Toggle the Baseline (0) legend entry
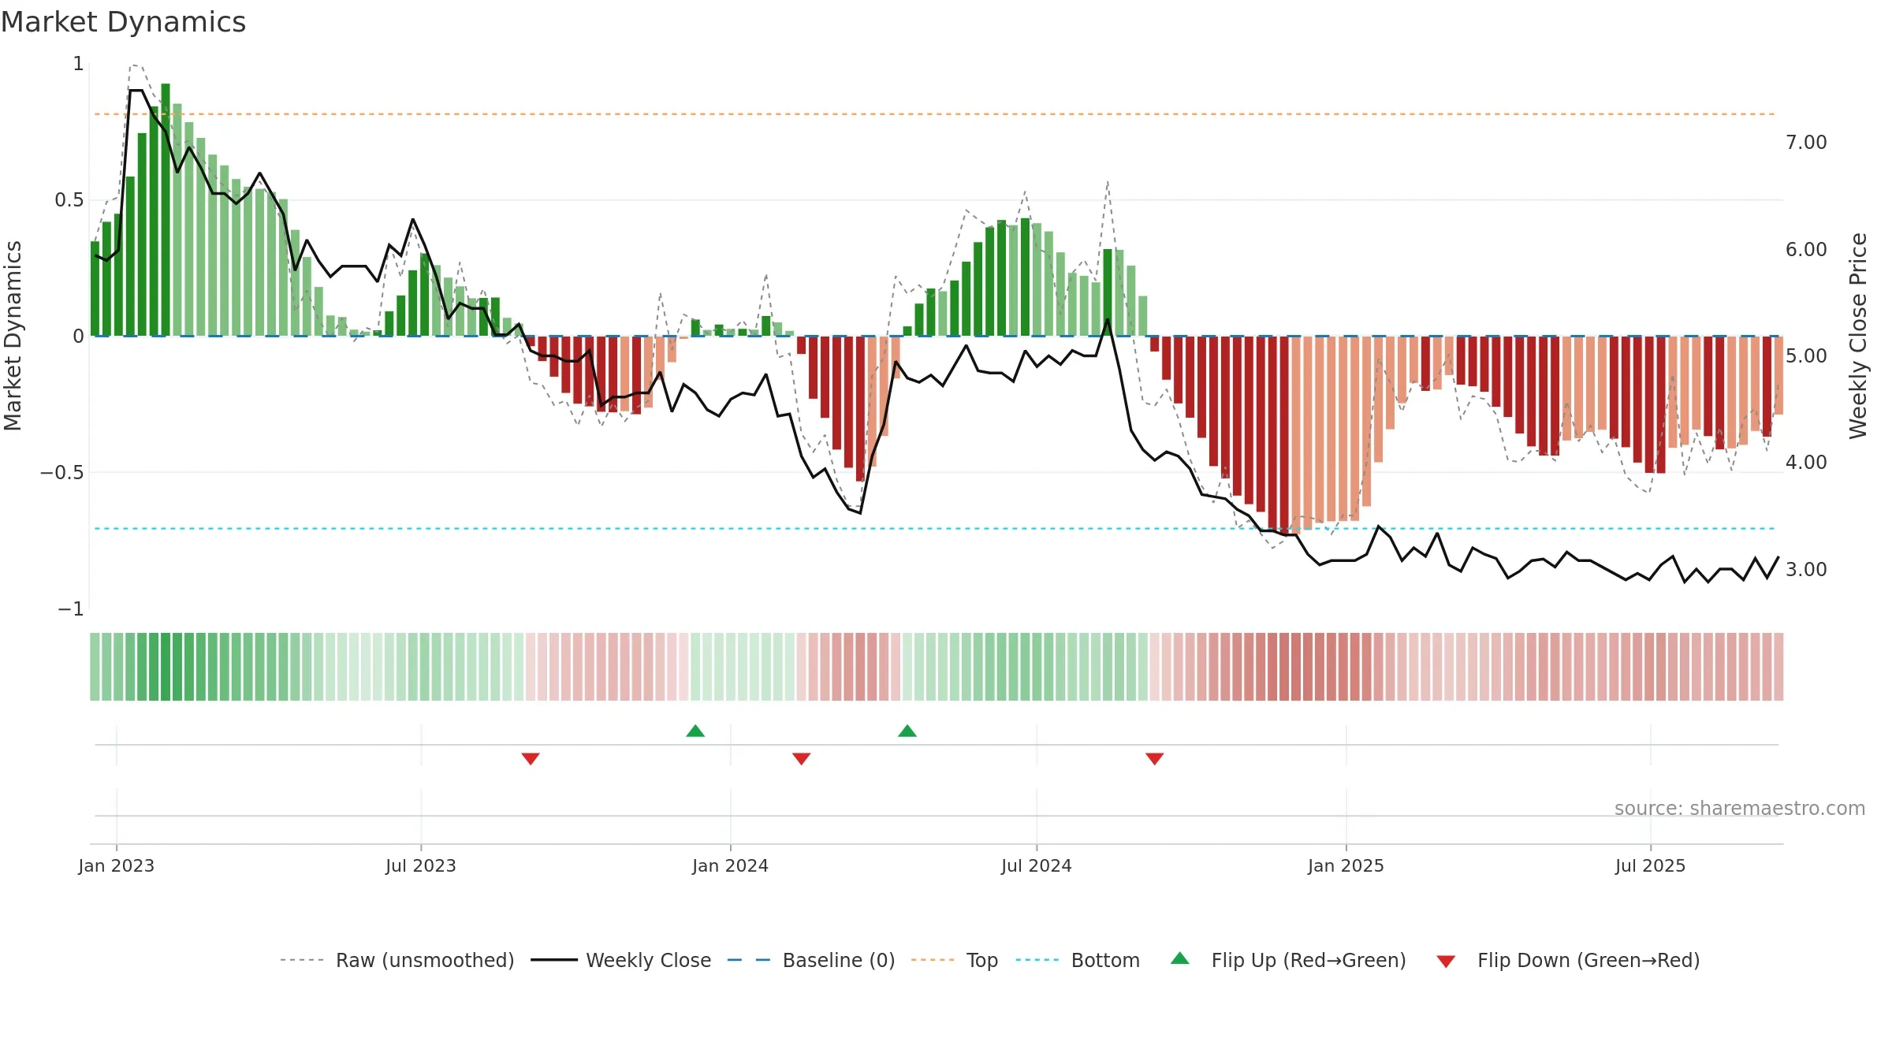Screen dimensions: 1892x1064 click(x=810, y=960)
